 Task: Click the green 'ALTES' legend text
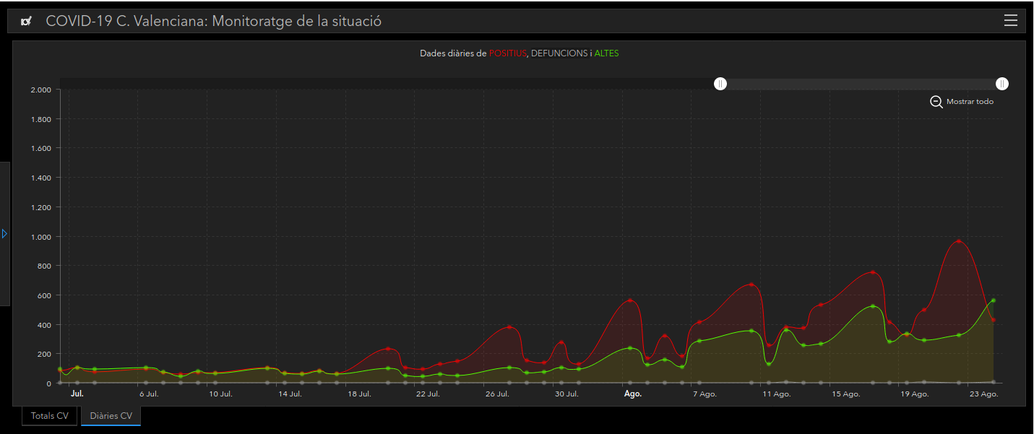point(606,53)
